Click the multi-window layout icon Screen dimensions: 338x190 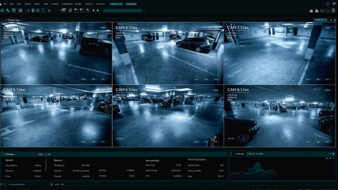click(x=63, y=11)
